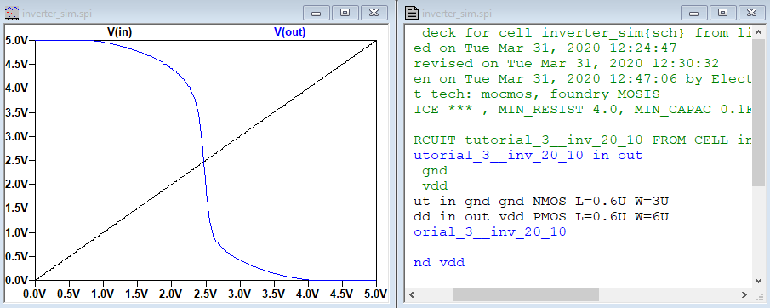Place cursor on the PMOS L=0.6U W=6U line
The image size is (770, 308).
click(x=541, y=217)
